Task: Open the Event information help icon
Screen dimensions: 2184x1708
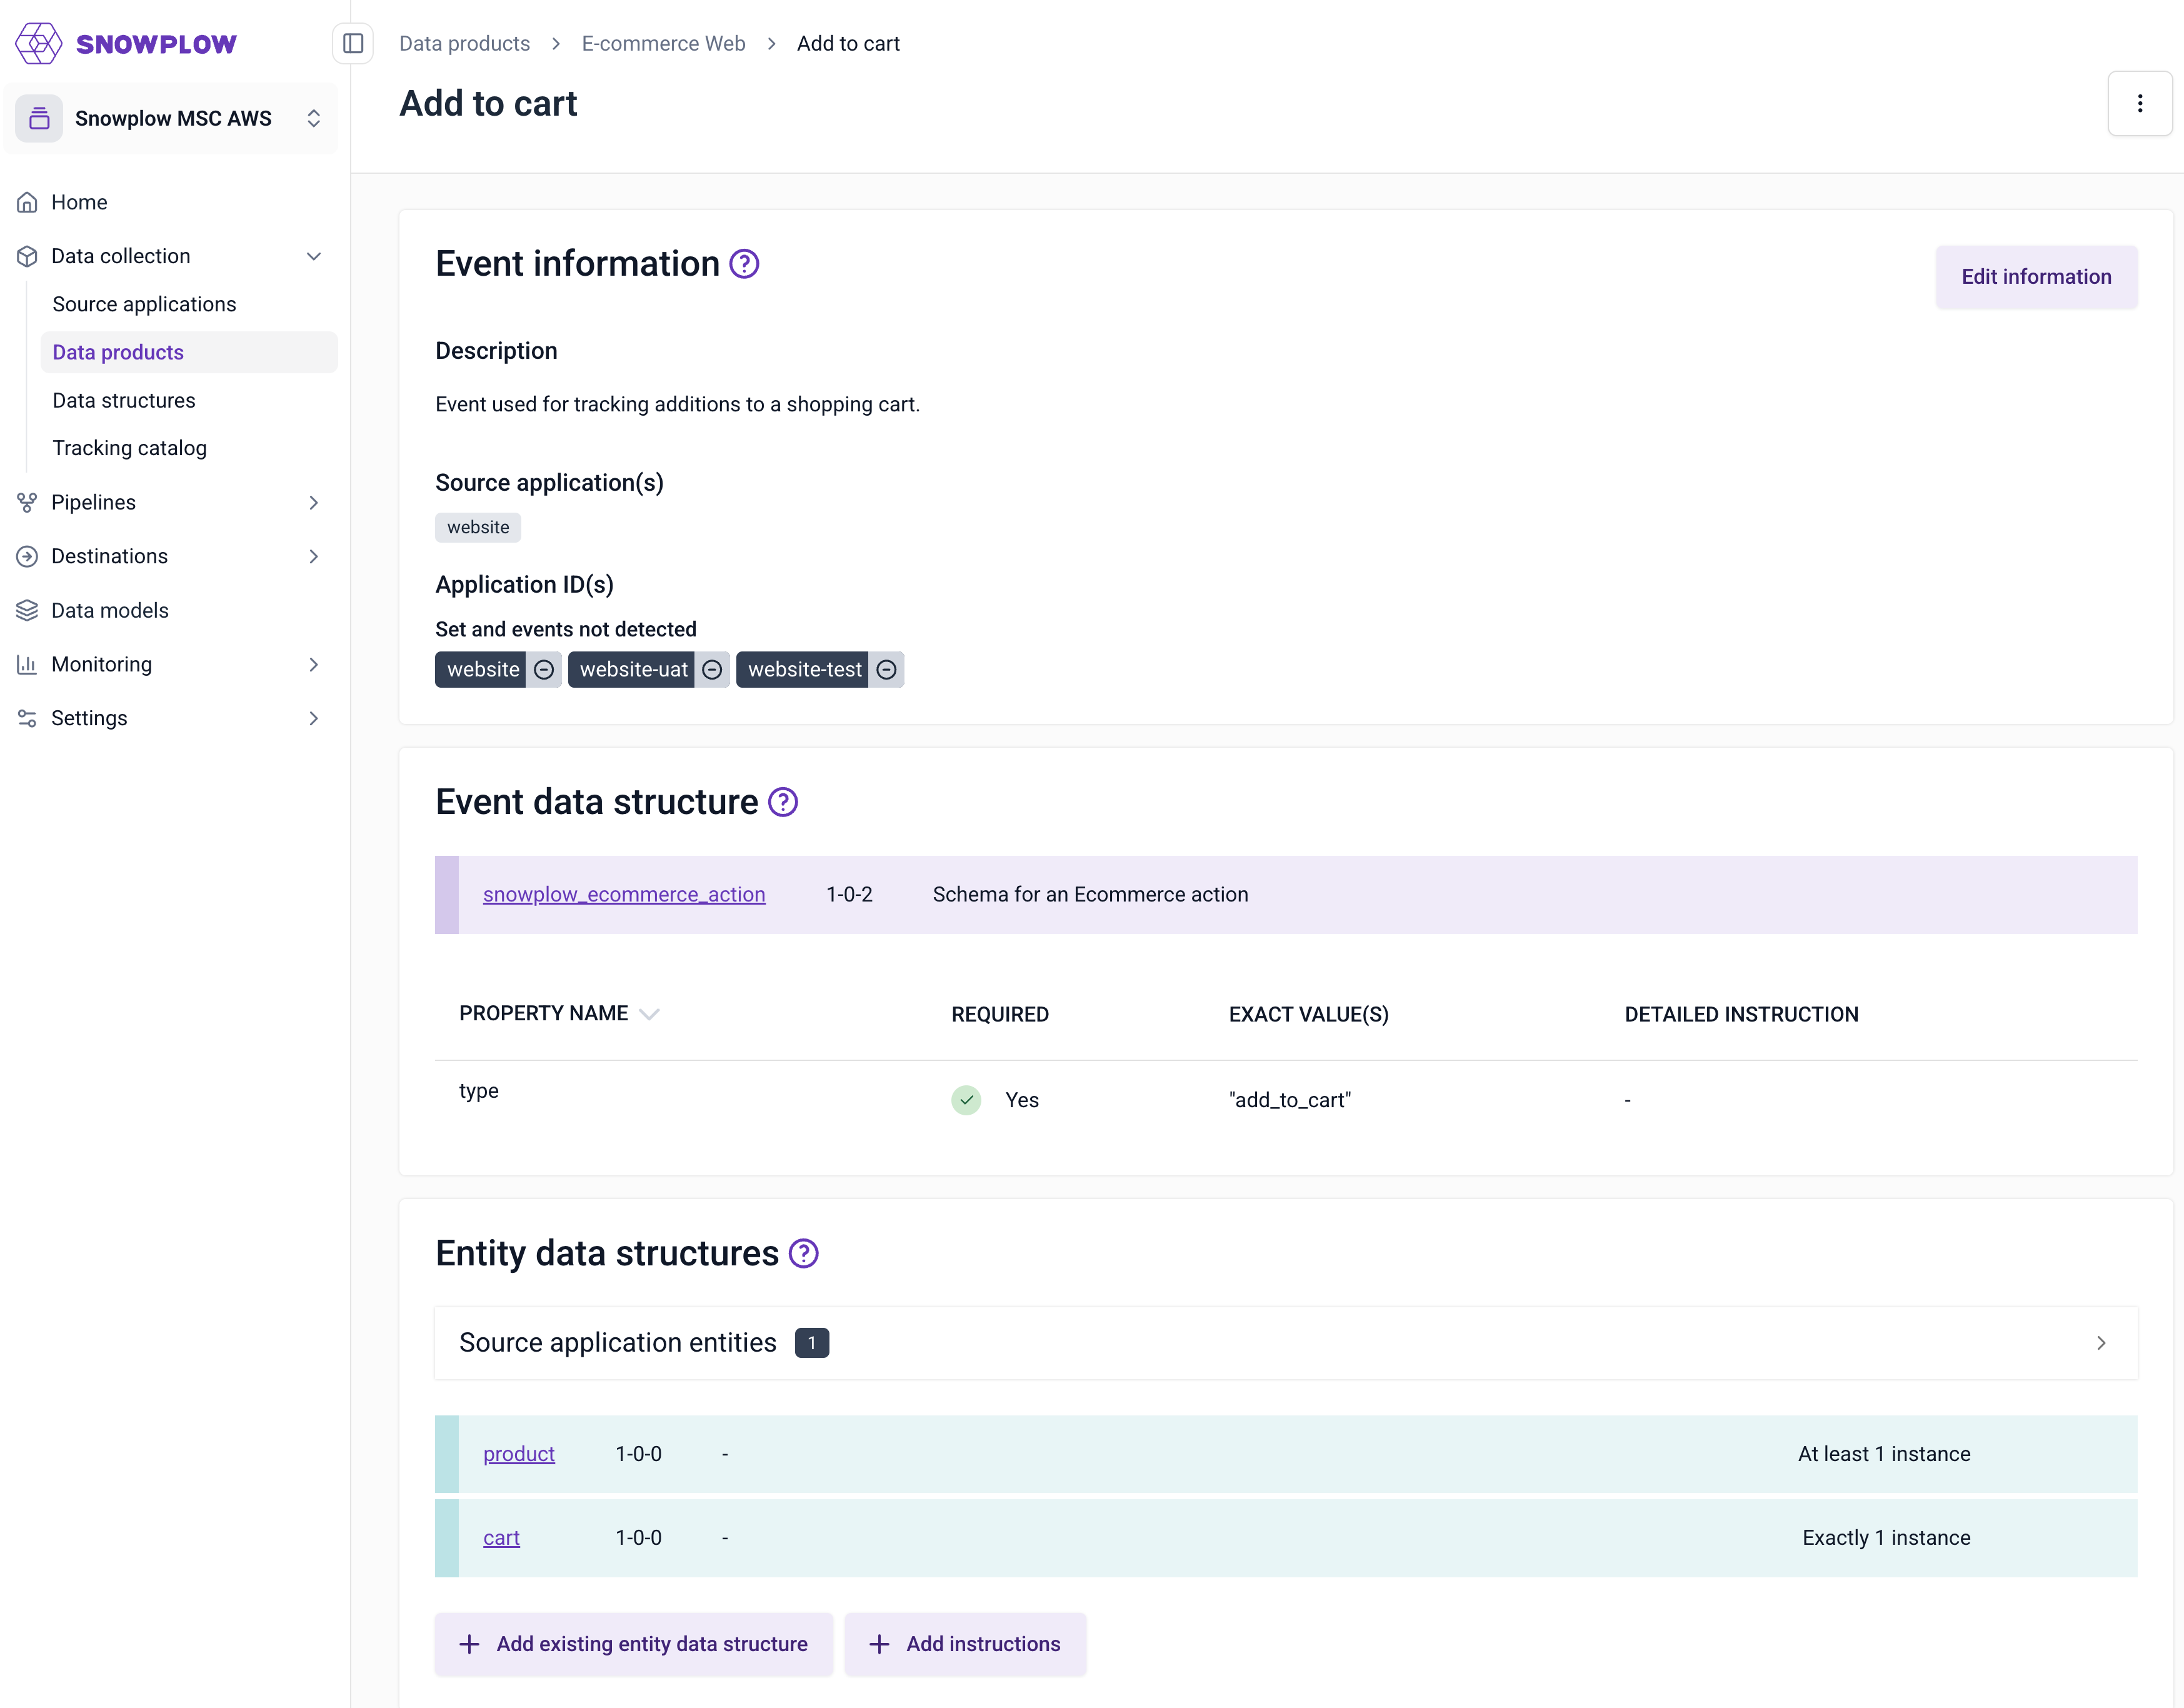Action: pos(743,263)
